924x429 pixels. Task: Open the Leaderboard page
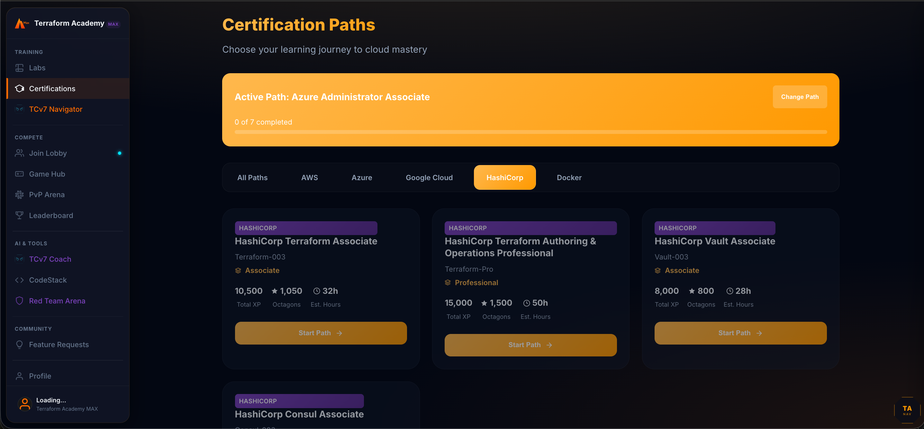point(68,215)
